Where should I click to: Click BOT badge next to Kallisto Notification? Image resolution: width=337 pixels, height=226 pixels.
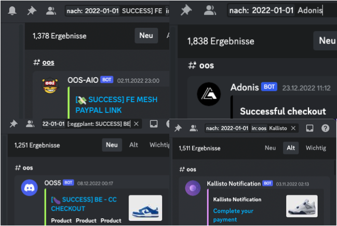pyautogui.click(x=267, y=183)
